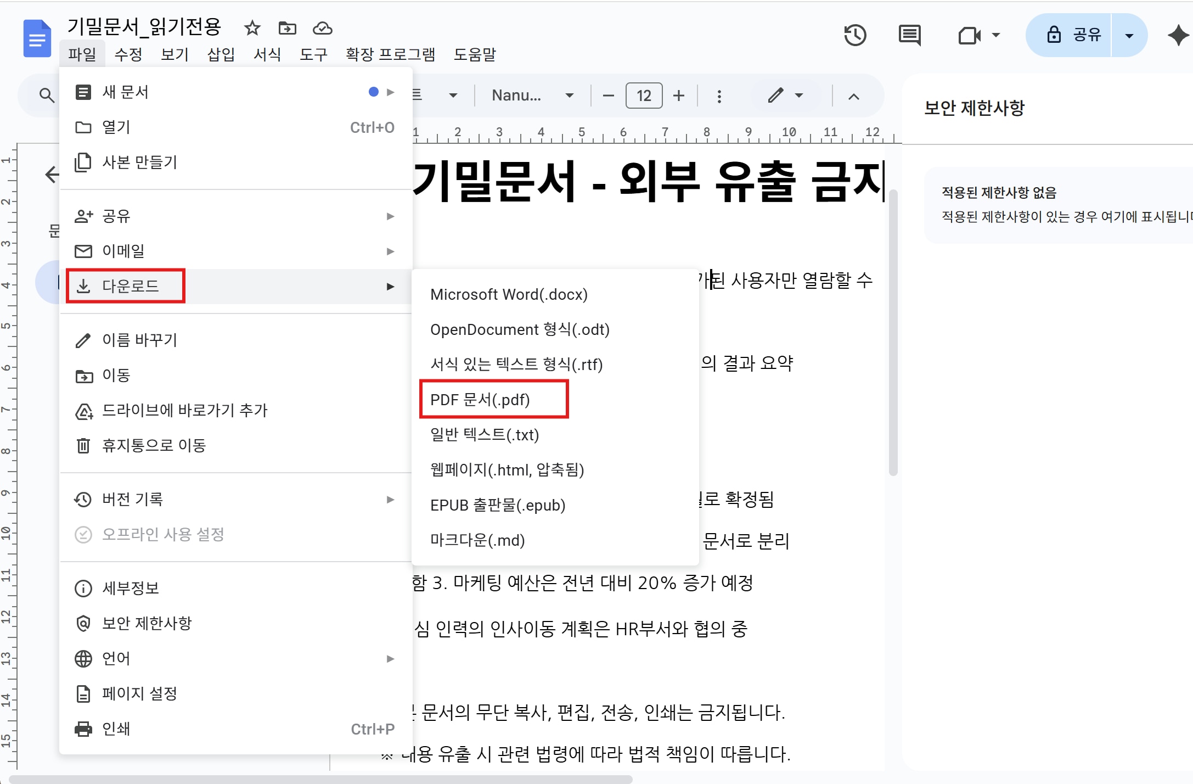The image size is (1193, 784).
Task: Click the Google Docs home icon
Action: 37,38
